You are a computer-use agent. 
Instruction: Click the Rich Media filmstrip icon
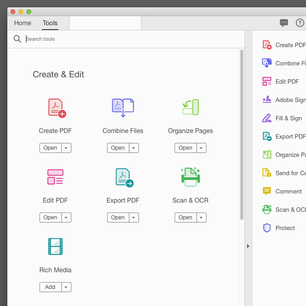55,246
